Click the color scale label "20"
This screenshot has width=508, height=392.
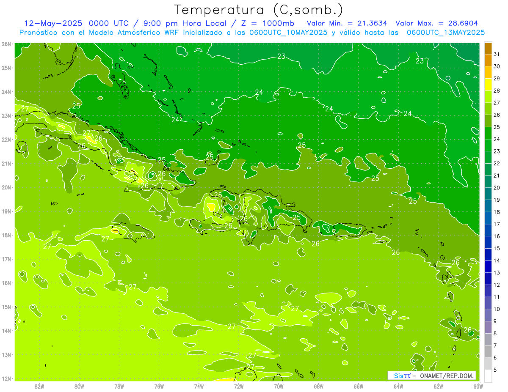(497, 188)
